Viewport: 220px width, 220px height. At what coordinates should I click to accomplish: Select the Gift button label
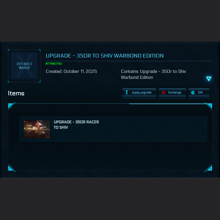[x=200, y=92]
